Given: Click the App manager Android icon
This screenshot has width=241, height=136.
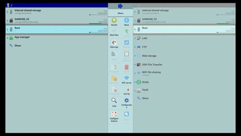Looking at the screenshot, I should point(11,38).
